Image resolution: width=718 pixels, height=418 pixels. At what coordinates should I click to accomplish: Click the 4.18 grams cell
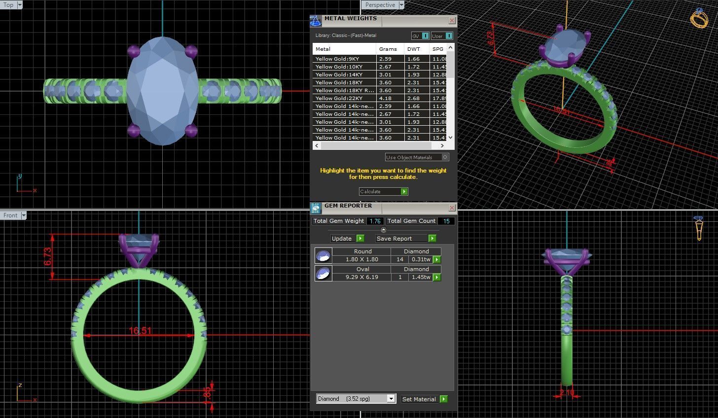[x=390, y=98]
